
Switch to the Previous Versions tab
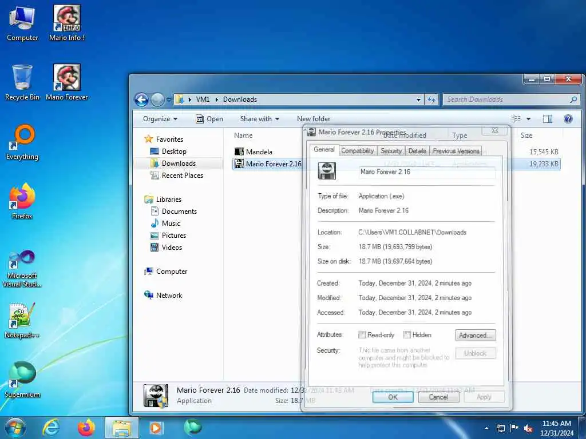coord(456,151)
